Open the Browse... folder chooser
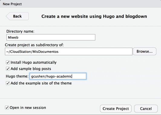The height and width of the screenshot is (115, 161). 145,51
